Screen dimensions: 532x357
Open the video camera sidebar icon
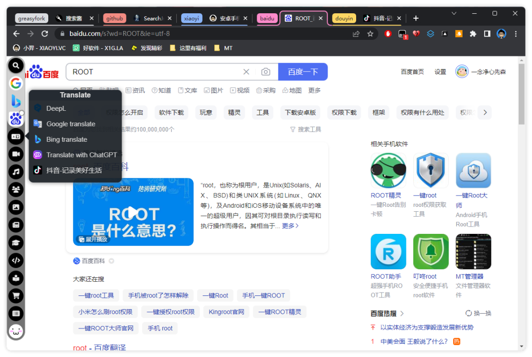tap(16, 154)
